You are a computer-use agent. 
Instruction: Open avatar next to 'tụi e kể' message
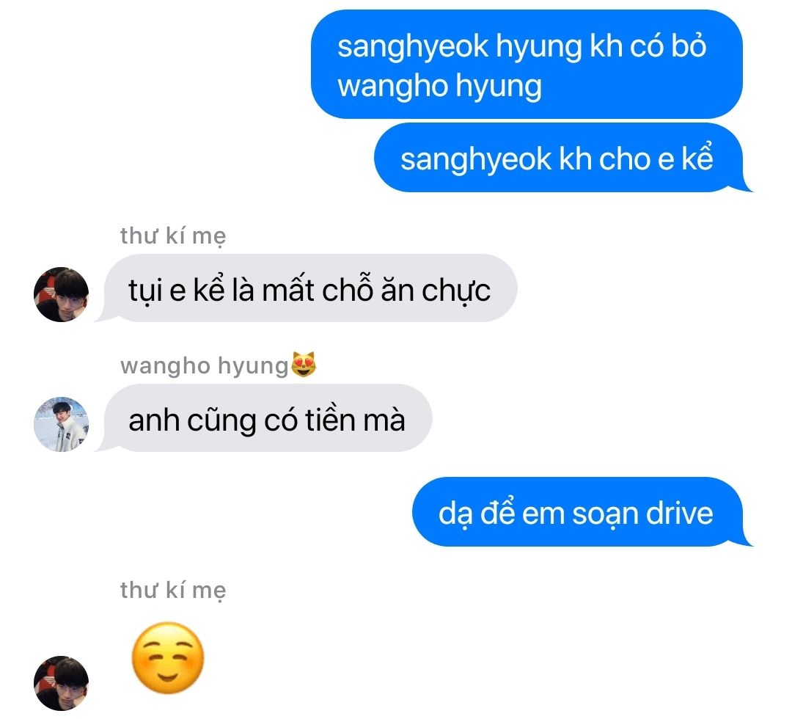point(61,294)
